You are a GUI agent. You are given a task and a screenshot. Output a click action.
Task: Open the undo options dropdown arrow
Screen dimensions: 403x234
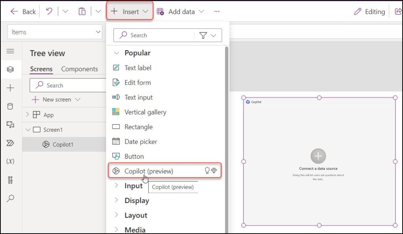(65, 11)
